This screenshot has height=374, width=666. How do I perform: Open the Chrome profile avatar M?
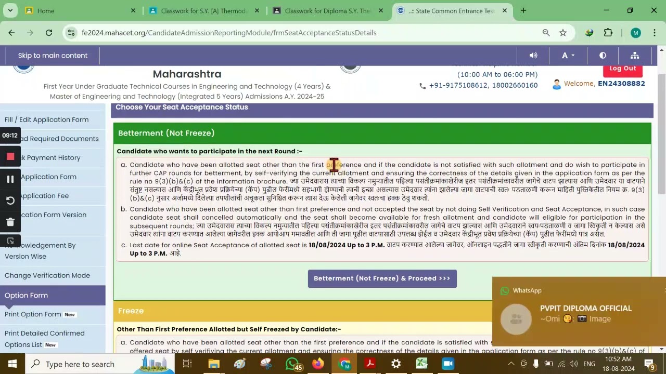point(635,33)
